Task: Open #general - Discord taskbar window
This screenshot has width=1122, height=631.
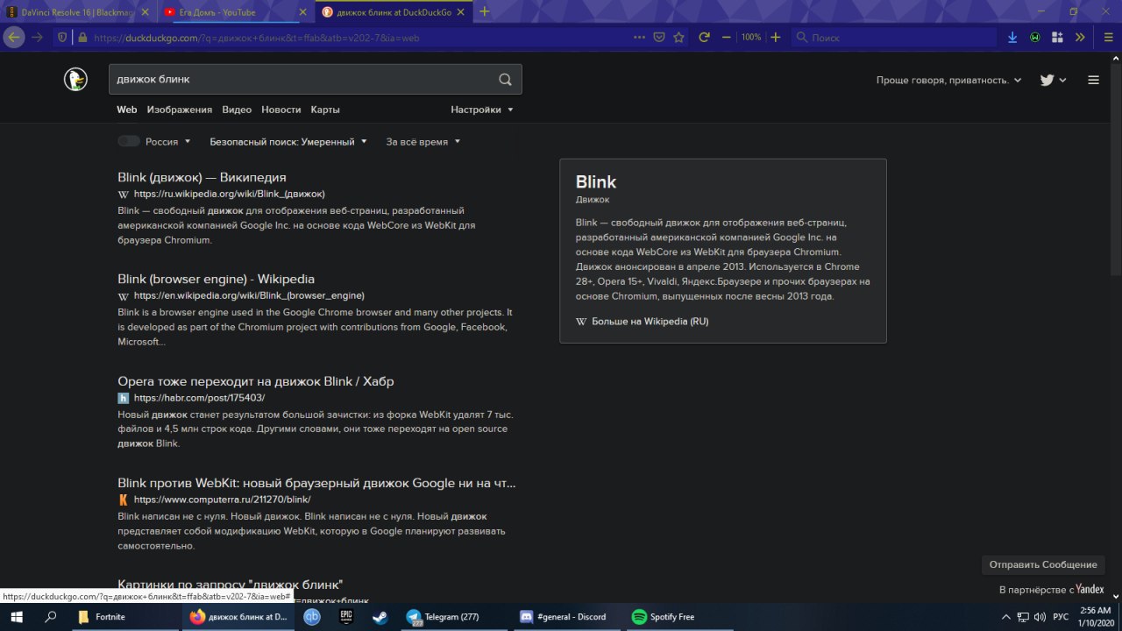Action: click(x=566, y=617)
